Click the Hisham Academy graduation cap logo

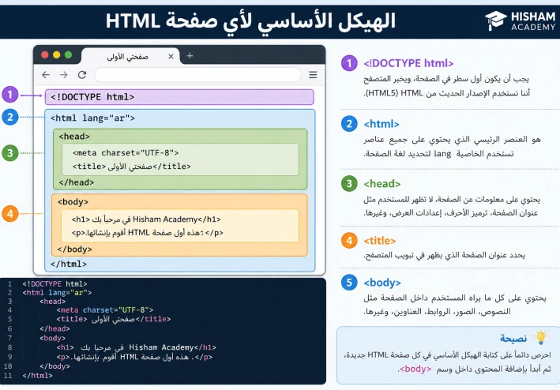496,21
